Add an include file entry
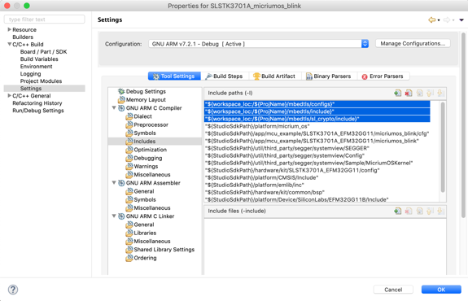The width and height of the screenshot is (468, 301). click(397, 211)
